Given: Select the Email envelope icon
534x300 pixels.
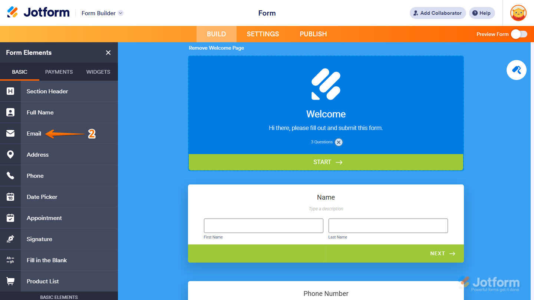Looking at the screenshot, I should pos(10,133).
